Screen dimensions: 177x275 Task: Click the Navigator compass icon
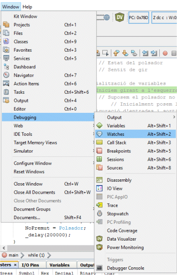point(6,75)
